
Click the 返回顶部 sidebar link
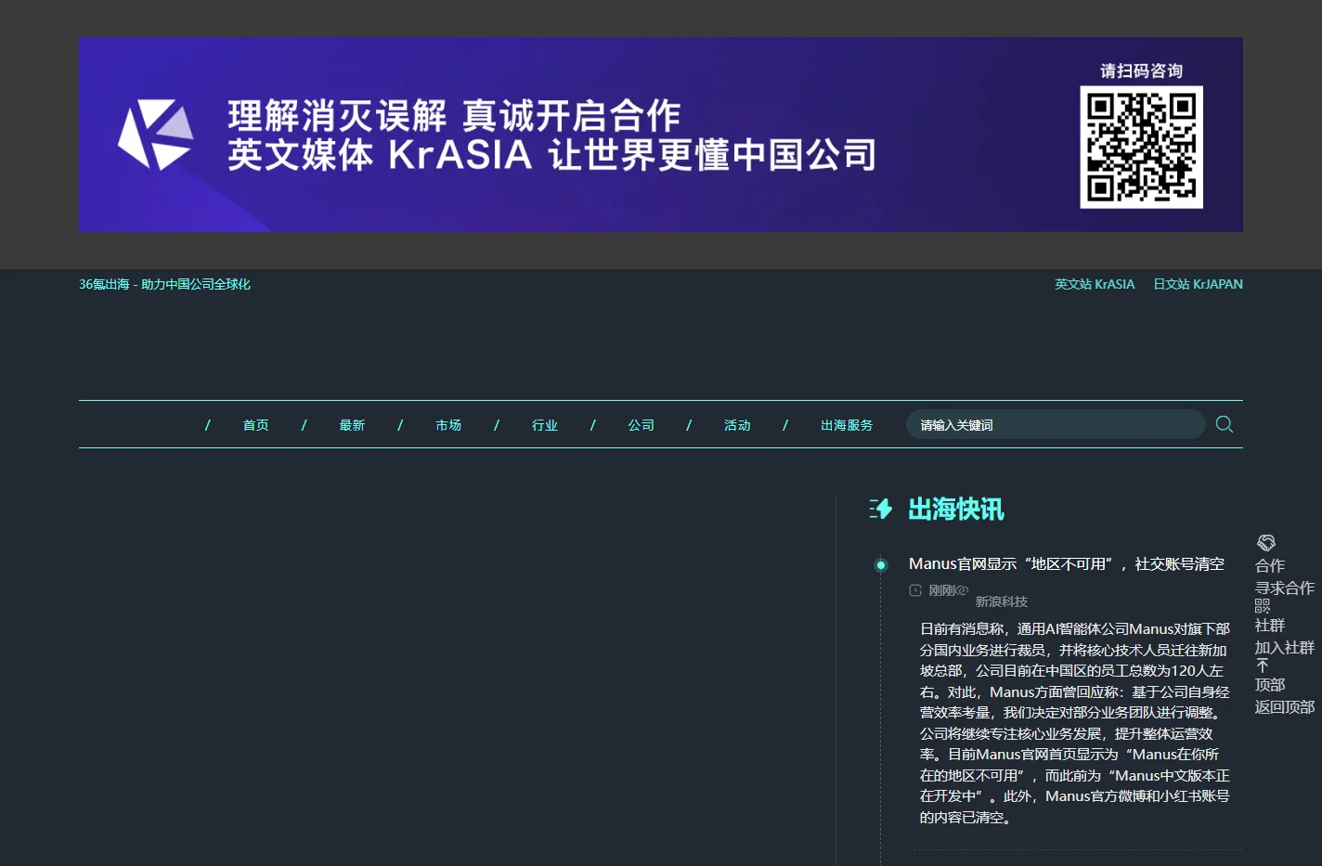click(x=1285, y=706)
